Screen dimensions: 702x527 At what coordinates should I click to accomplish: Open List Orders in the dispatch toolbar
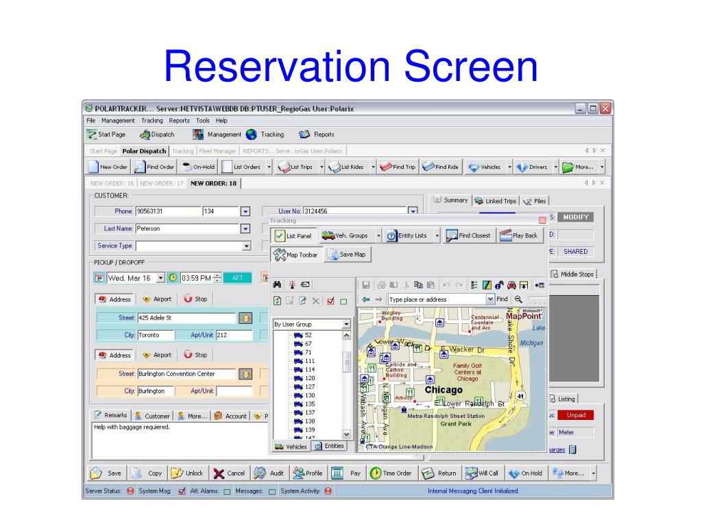pyautogui.click(x=242, y=167)
